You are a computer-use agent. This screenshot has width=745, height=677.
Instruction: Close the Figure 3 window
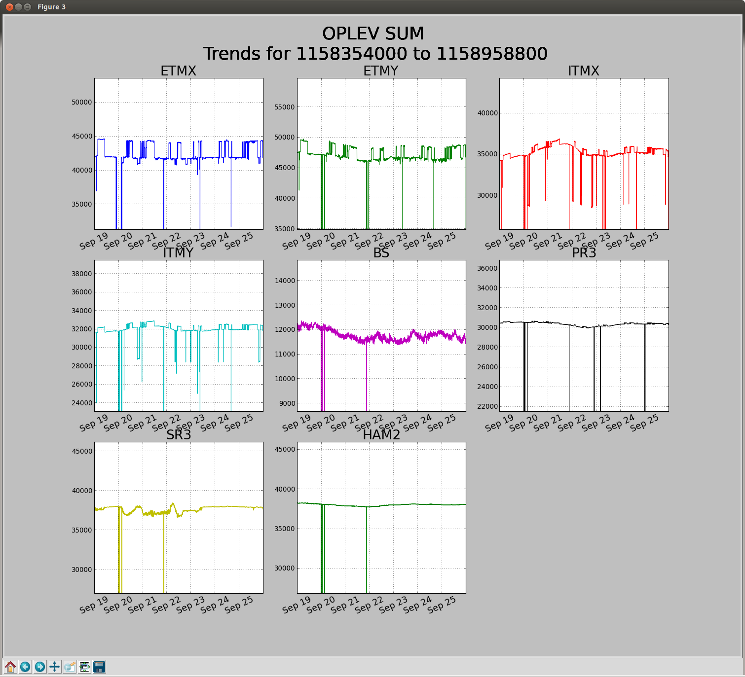click(x=9, y=7)
